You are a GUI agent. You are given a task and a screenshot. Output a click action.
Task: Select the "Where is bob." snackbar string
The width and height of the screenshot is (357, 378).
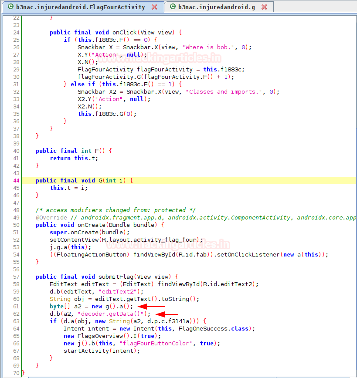(x=208, y=47)
